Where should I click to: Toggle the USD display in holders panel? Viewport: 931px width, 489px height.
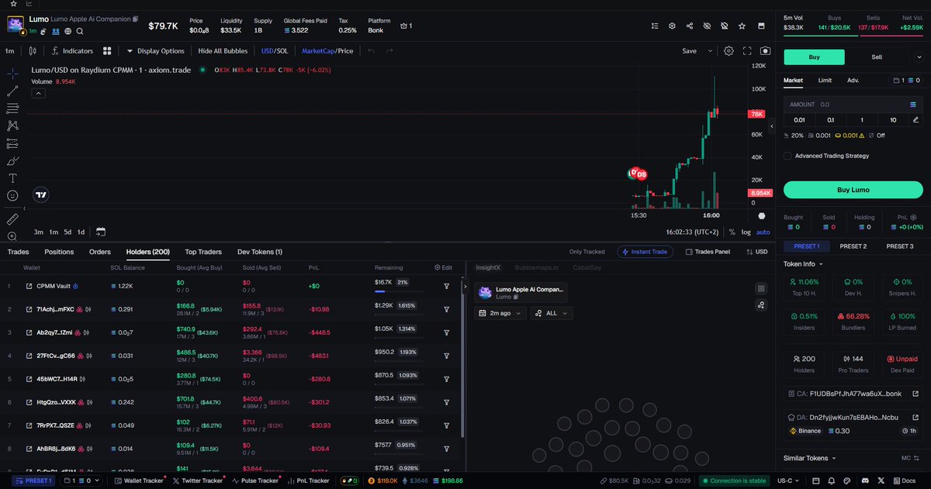click(756, 252)
